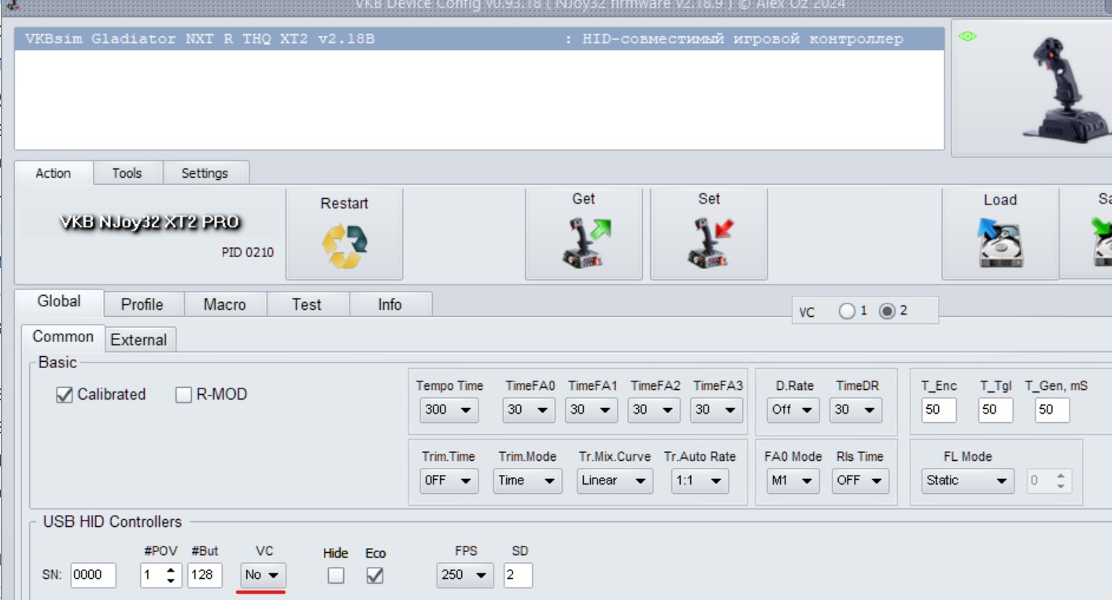Open the FL Mode Static dropdown
This screenshot has width=1112, height=600.
coord(967,480)
